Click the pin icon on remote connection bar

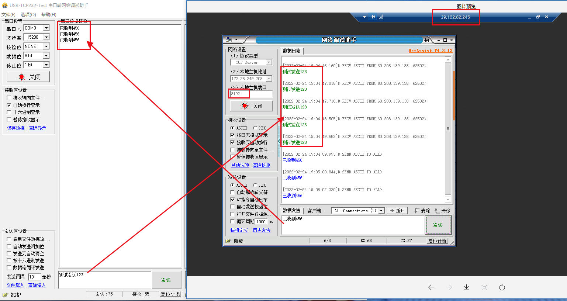tap(373, 17)
